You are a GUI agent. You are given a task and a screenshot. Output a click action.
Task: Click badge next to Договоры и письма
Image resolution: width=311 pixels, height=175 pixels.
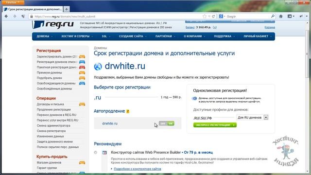pyautogui.click(x=82, y=105)
